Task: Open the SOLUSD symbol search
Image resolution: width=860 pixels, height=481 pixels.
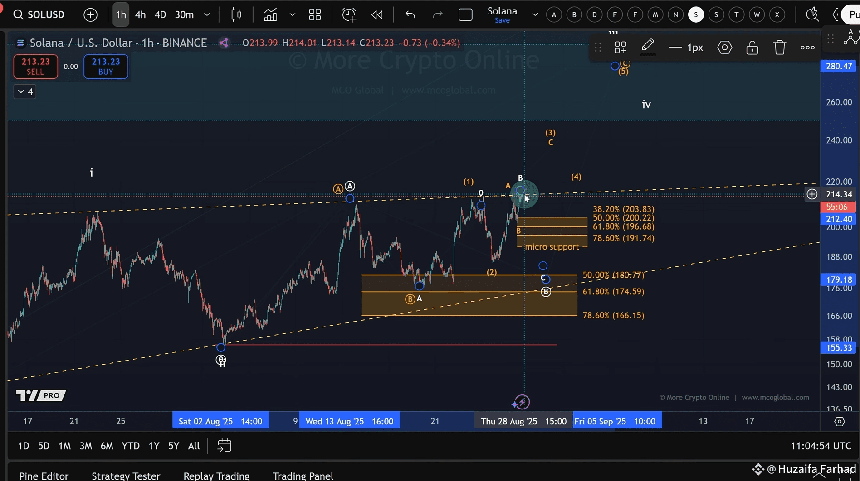Action: (39, 14)
